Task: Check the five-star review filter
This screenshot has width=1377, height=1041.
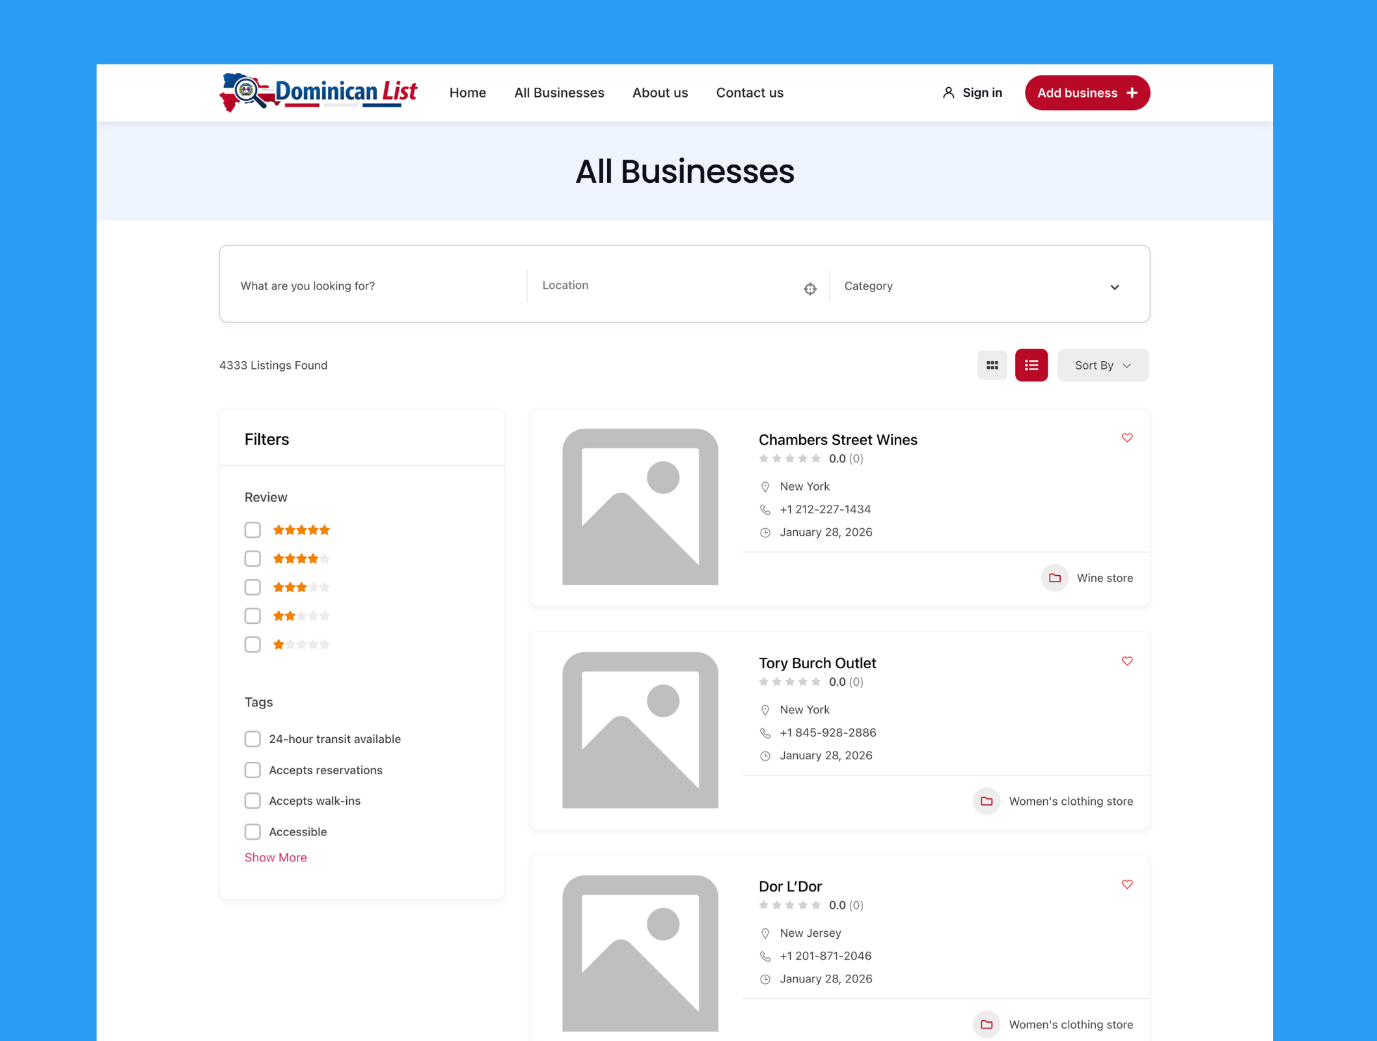Action: [x=252, y=530]
